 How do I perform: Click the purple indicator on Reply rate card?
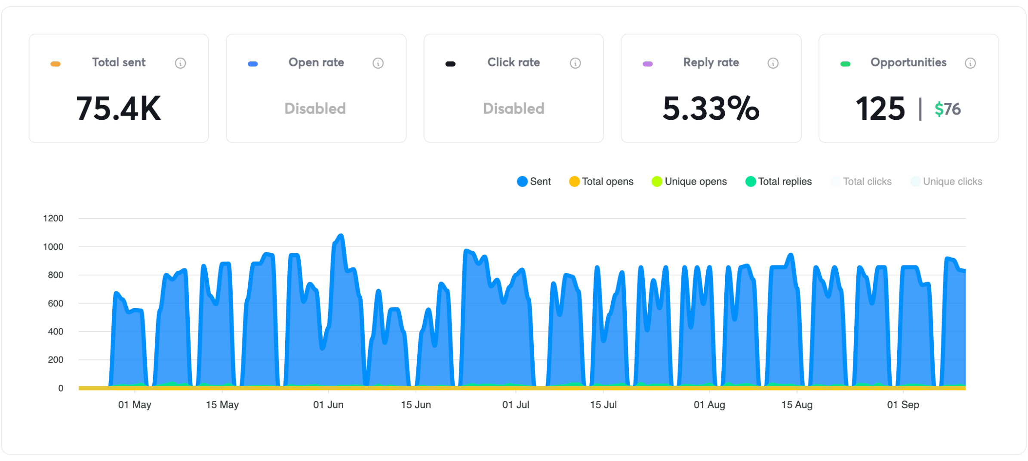[647, 64]
